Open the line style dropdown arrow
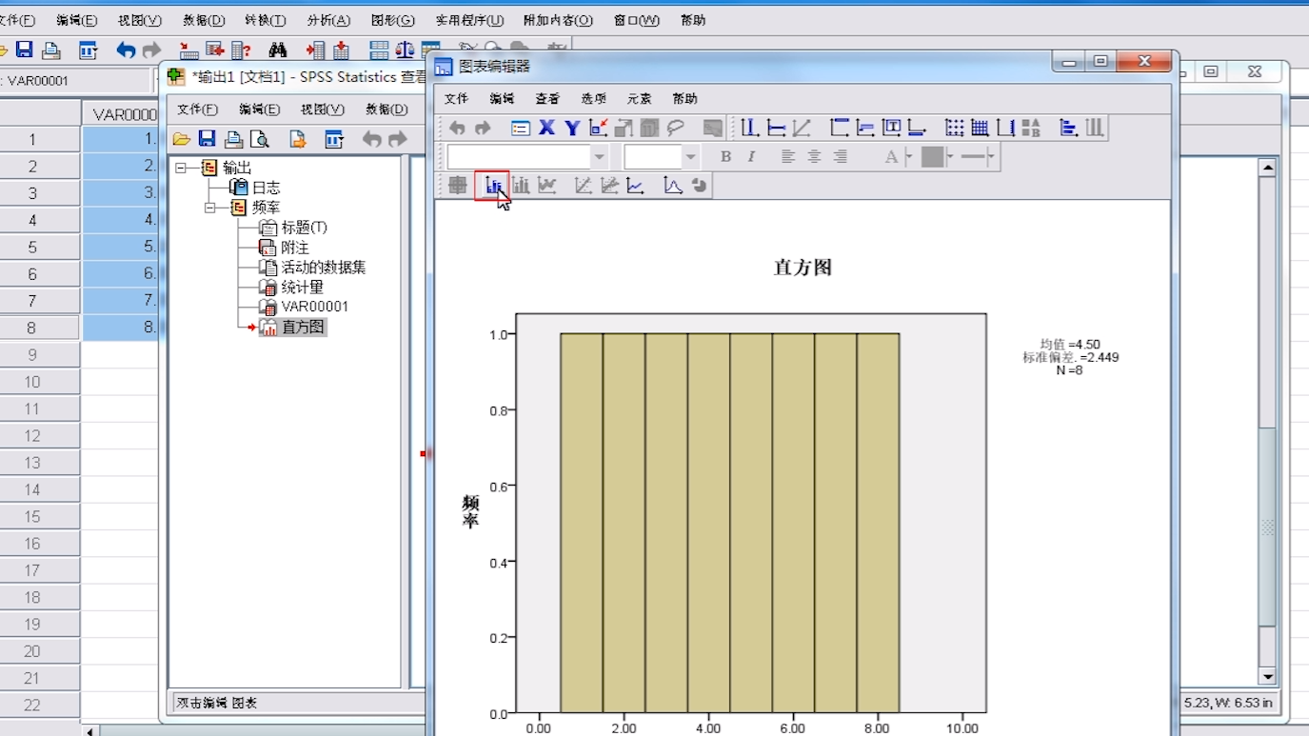 click(x=992, y=157)
